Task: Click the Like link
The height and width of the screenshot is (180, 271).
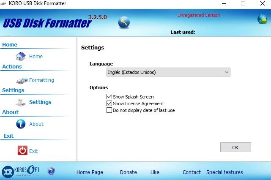Action: click(x=155, y=172)
